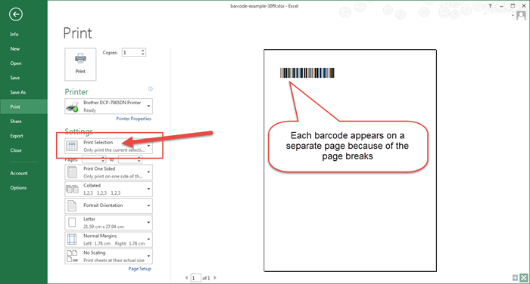This screenshot has width=530, height=284.
Task: Increase copies with the up spinner
Action: (x=143, y=51)
